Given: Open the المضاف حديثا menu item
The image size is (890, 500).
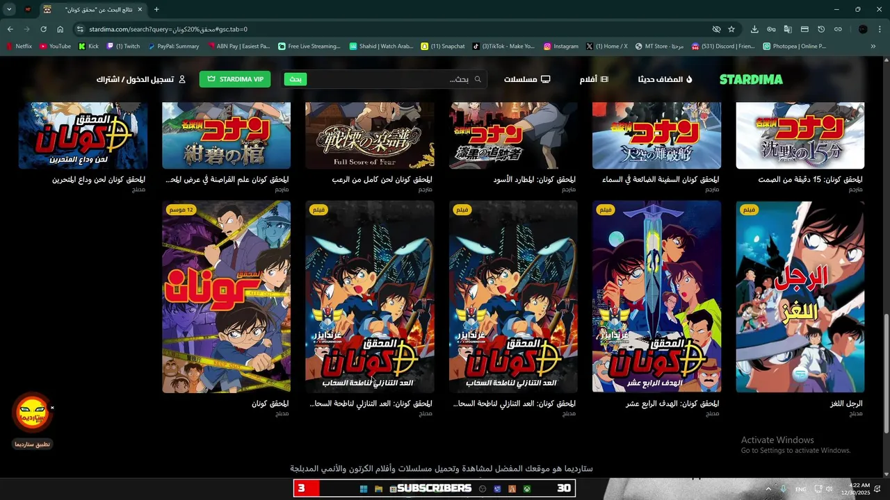Looking at the screenshot, I should click(665, 79).
